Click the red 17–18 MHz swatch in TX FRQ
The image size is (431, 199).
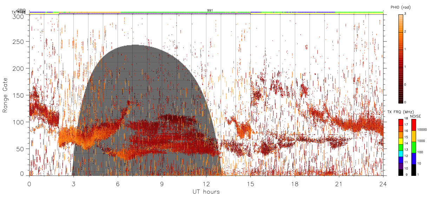pyautogui.click(x=400, y=123)
